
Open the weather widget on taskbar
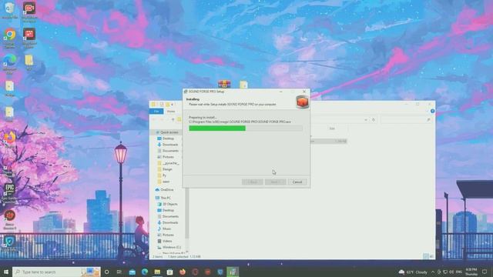coord(413,272)
